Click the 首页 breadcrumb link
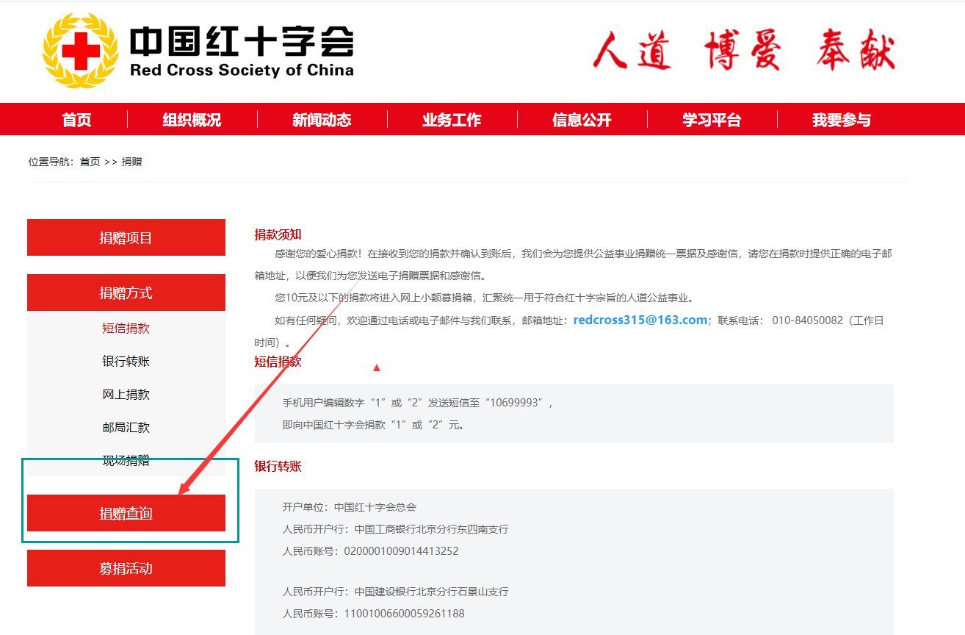Image resolution: width=965 pixels, height=635 pixels. click(90, 161)
